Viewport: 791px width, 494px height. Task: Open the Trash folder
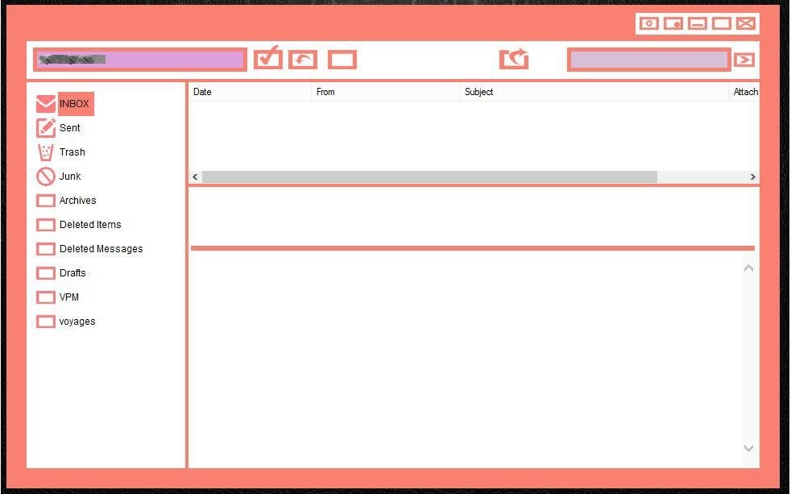(x=72, y=152)
